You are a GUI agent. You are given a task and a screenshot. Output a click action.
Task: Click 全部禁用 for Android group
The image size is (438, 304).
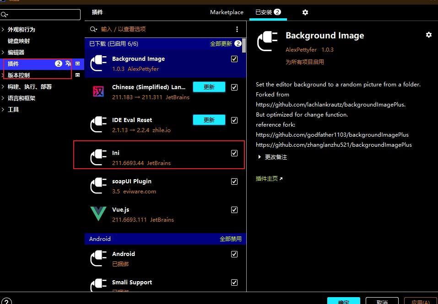(231, 239)
